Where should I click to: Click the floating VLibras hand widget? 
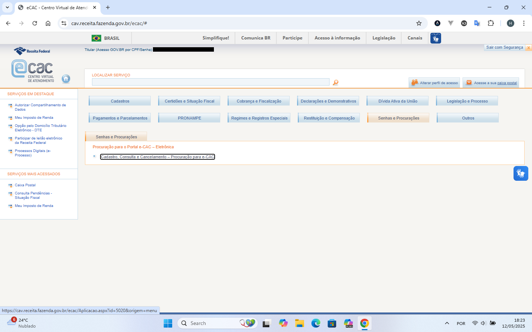point(521,173)
